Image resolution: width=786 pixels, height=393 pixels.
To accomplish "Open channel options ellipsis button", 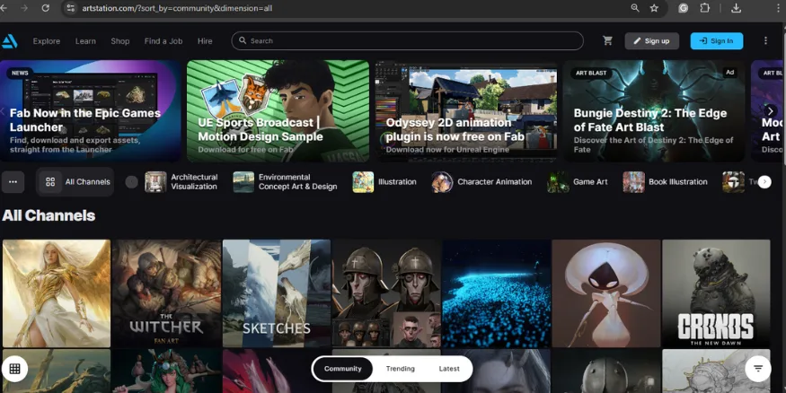I will click(x=13, y=182).
